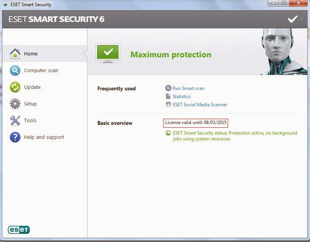Click the green monitor checkmark status icon

point(108,53)
